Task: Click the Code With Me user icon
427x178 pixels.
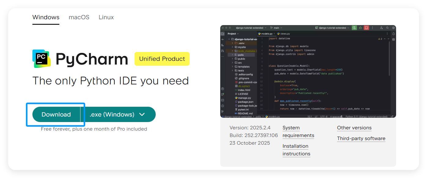Action: tap(381, 28)
